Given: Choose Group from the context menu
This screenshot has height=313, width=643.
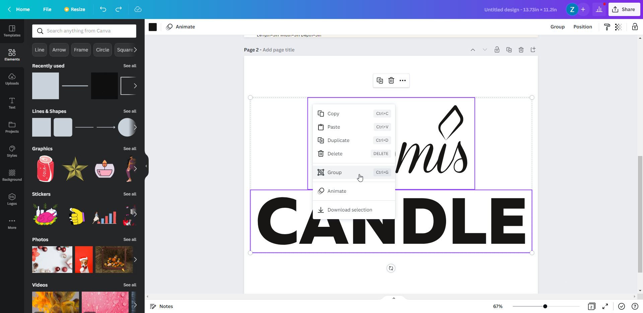Looking at the screenshot, I should tap(335, 172).
